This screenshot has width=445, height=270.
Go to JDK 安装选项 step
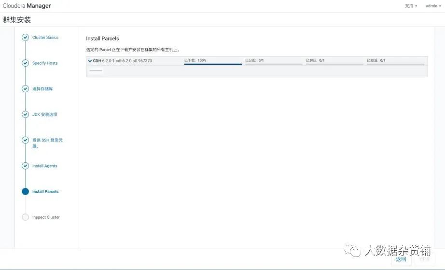[x=44, y=114]
